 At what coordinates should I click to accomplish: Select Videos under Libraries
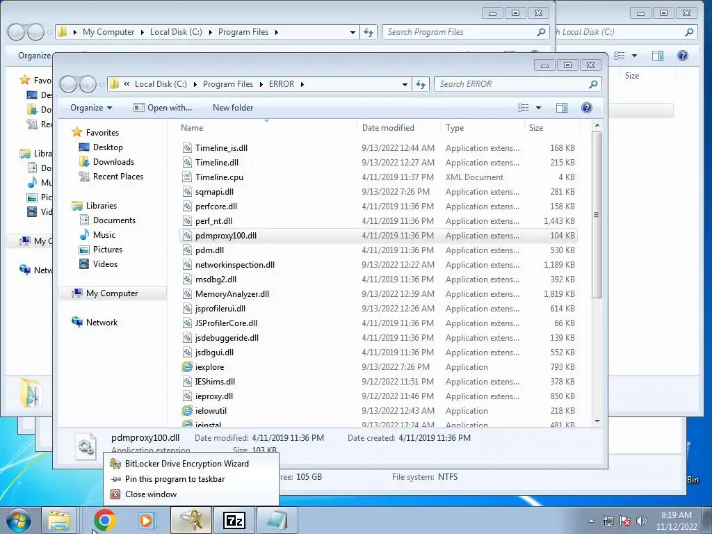pos(105,264)
